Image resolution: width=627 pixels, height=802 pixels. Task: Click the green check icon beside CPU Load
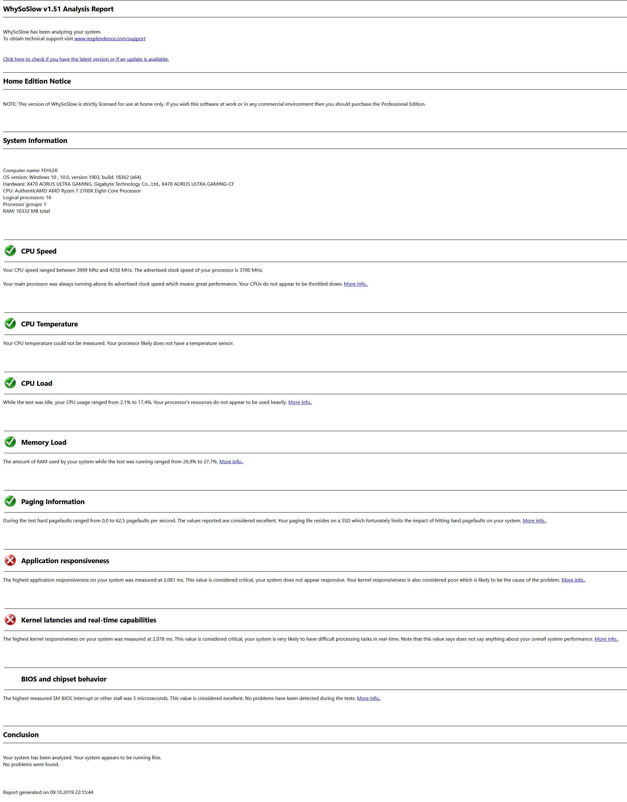tap(10, 383)
